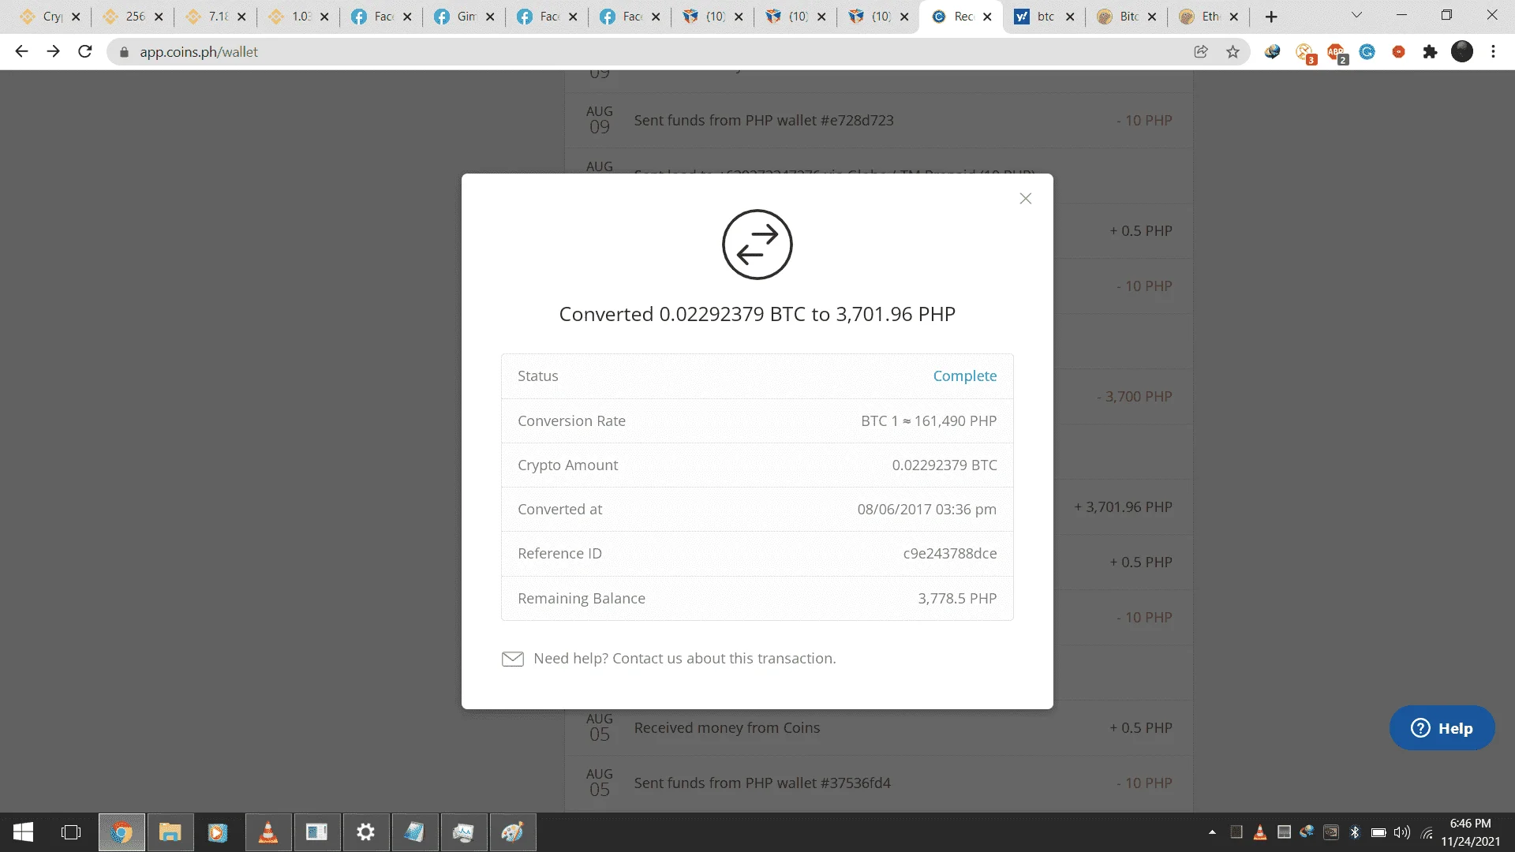Close the 'btc' tab

click(x=1070, y=17)
